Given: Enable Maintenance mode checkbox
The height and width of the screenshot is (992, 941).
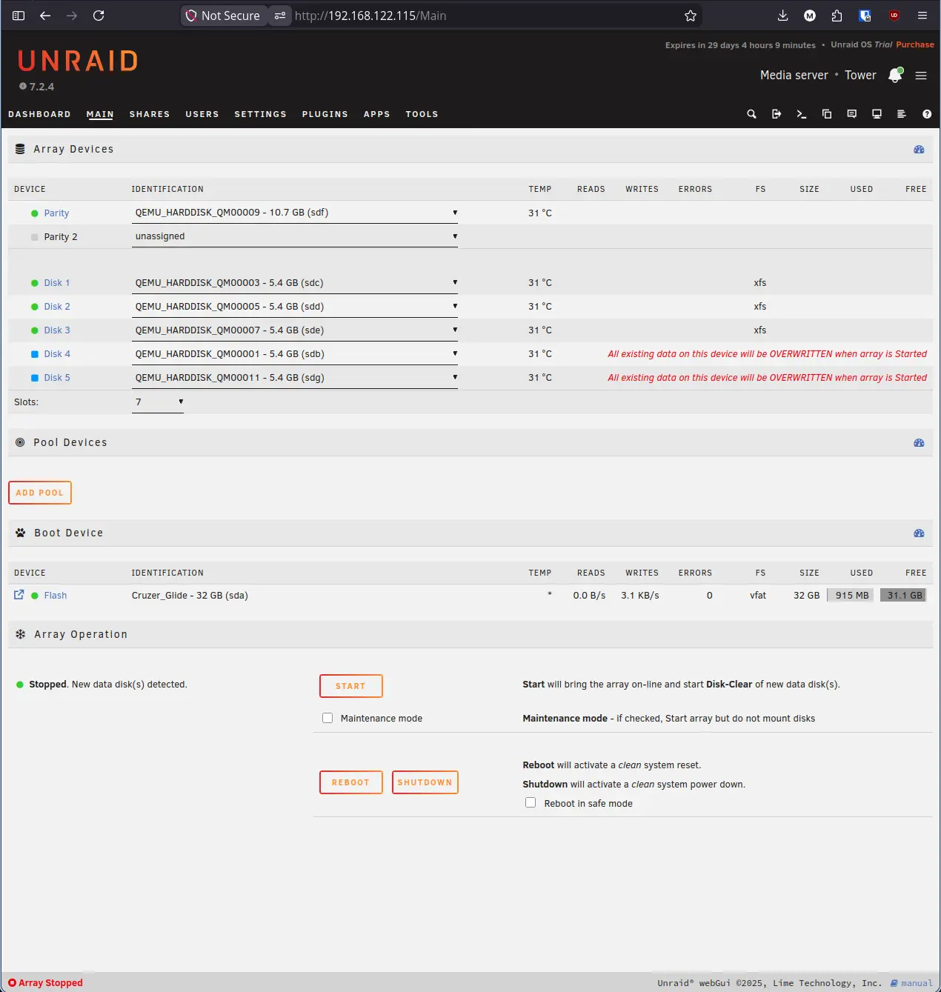Looking at the screenshot, I should pos(327,718).
